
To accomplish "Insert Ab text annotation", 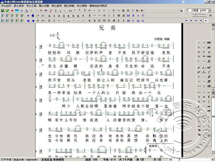I will coord(128,11).
